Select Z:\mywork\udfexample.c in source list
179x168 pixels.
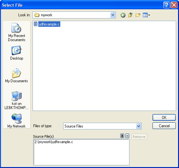(54, 142)
